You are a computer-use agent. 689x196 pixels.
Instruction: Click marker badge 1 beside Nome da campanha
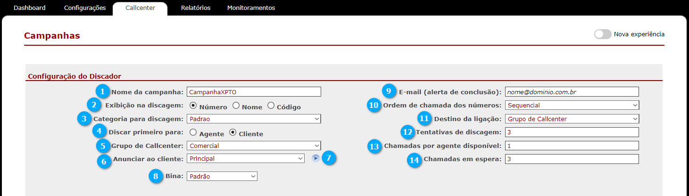102,91
